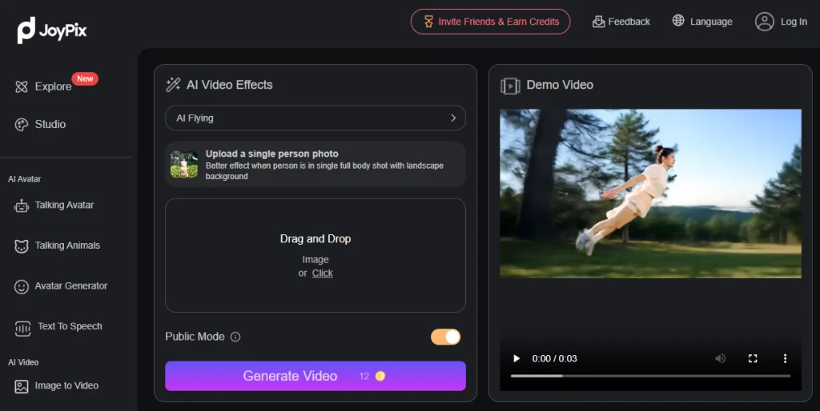Image resolution: width=820 pixels, height=411 pixels.
Task: Click the sample person photo thumbnail
Action: 184,165
